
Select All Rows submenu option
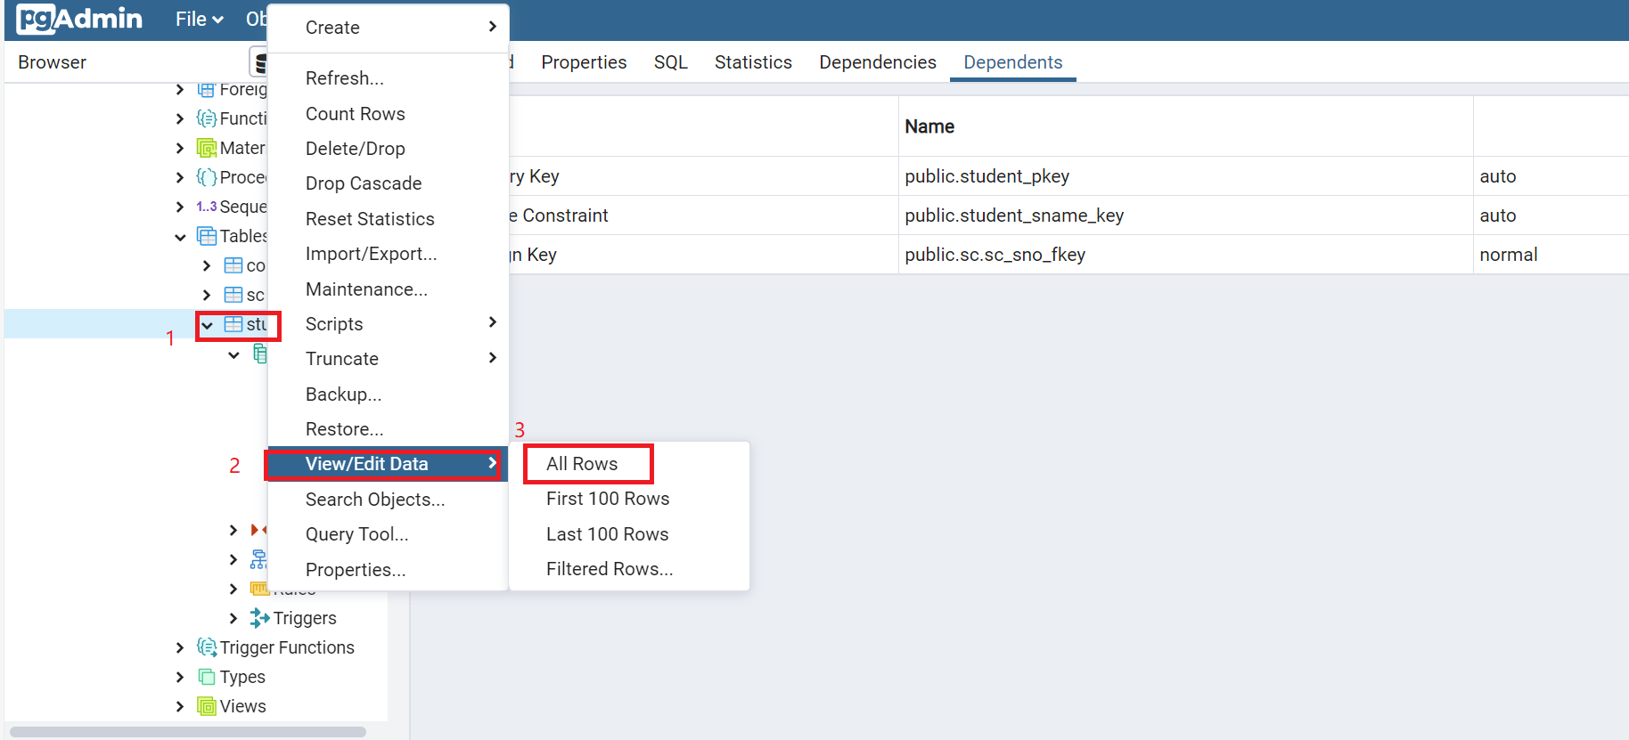tap(629, 464)
